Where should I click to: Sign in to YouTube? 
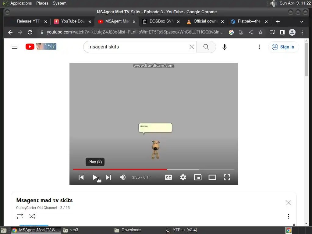283,47
